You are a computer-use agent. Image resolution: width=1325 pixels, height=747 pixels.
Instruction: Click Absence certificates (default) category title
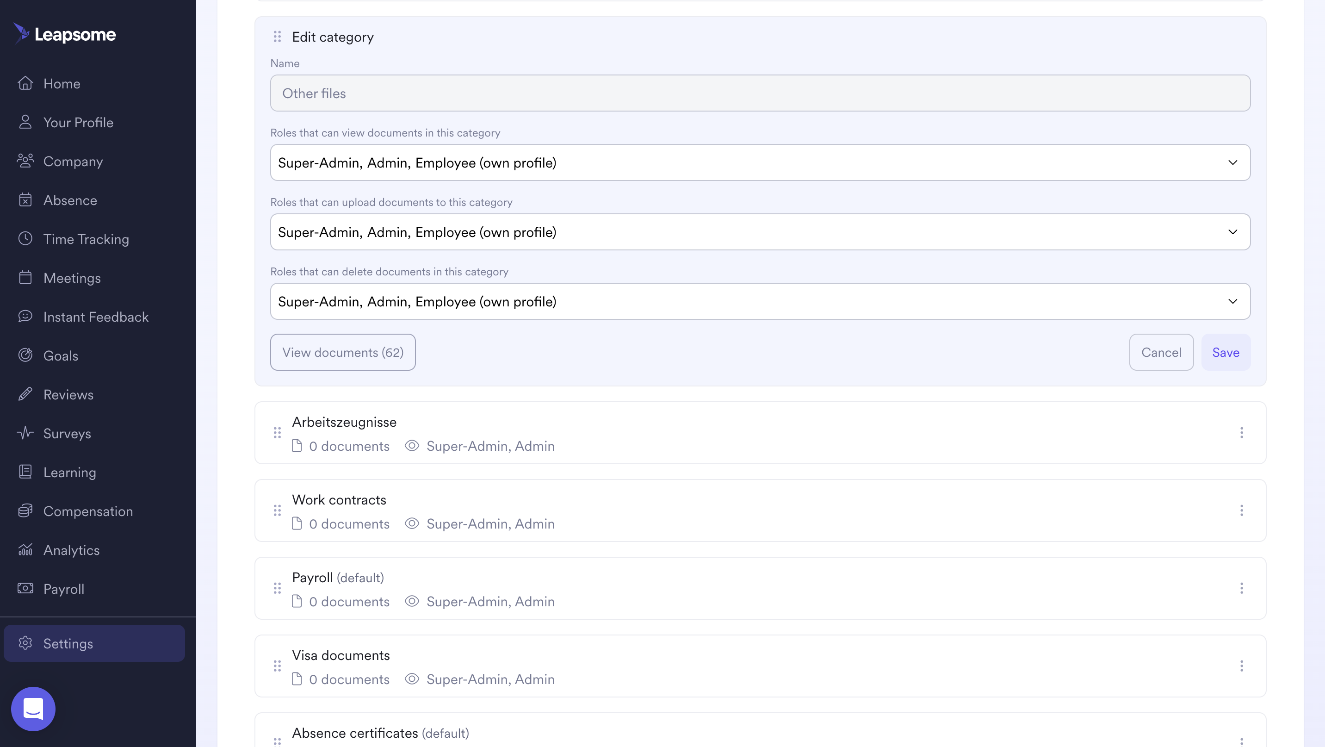pos(381,733)
